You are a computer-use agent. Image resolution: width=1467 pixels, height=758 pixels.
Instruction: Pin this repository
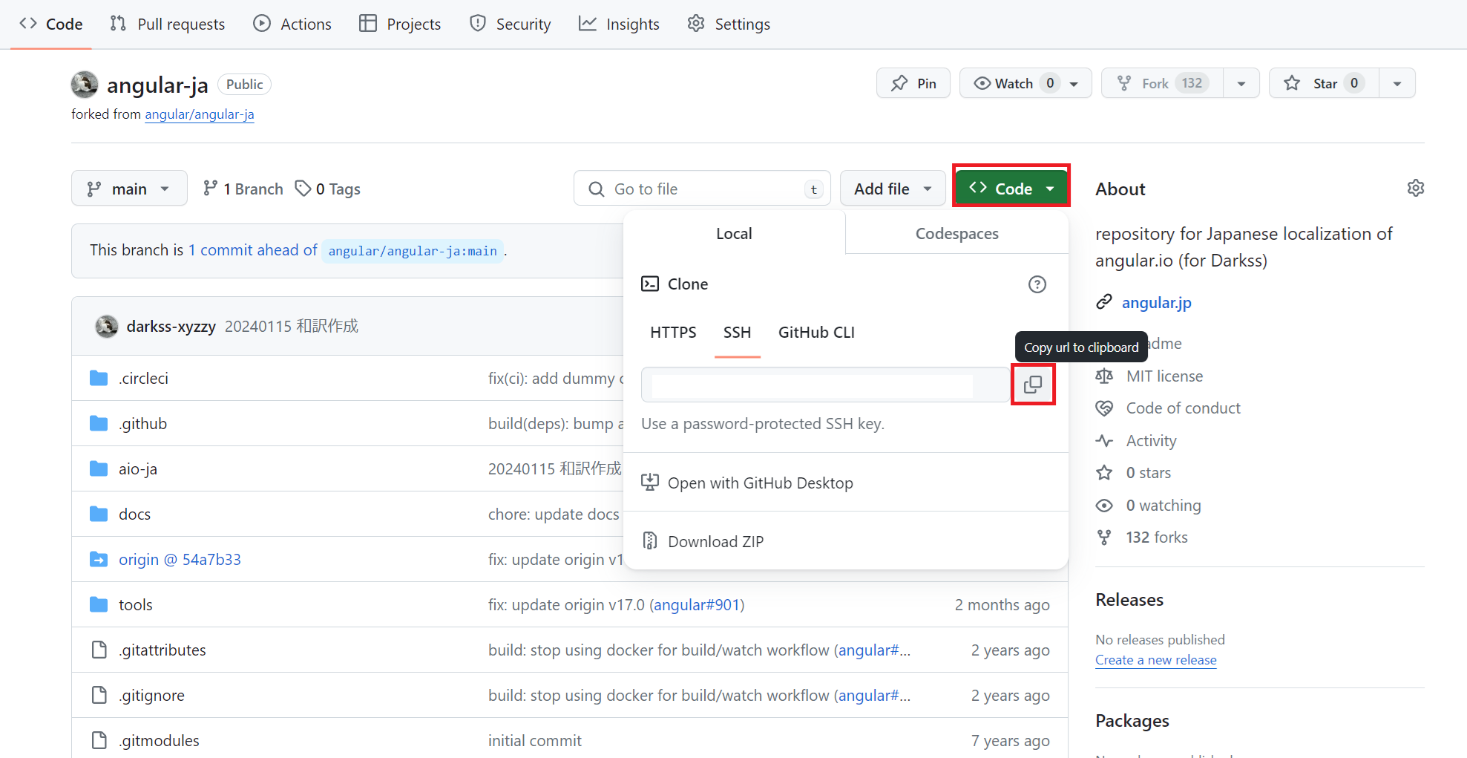point(913,83)
